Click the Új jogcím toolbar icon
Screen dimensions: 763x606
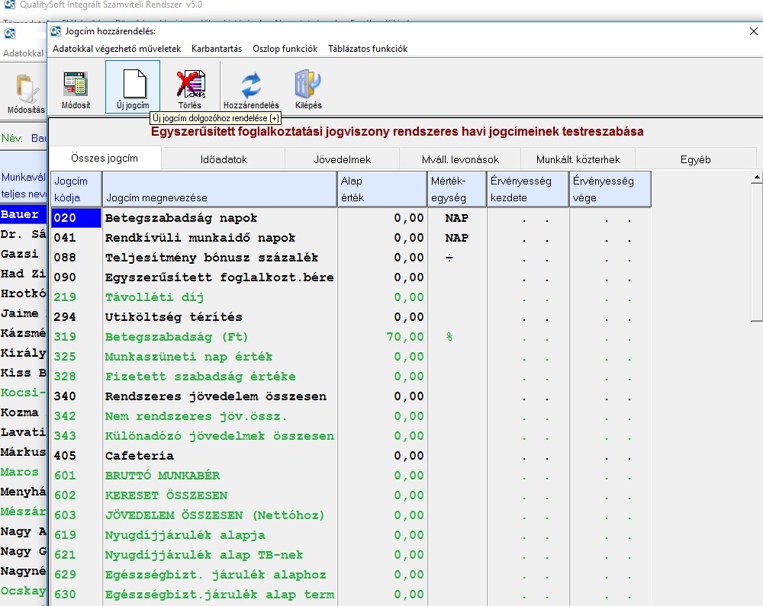pyautogui.click(x=133, y=87)
